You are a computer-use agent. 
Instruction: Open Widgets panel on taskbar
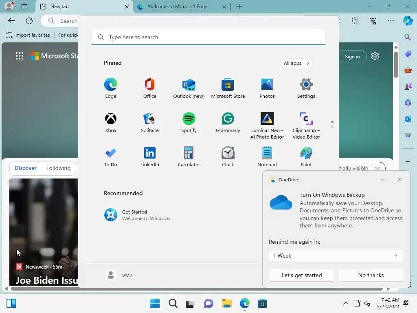click(x=11, y=303)
